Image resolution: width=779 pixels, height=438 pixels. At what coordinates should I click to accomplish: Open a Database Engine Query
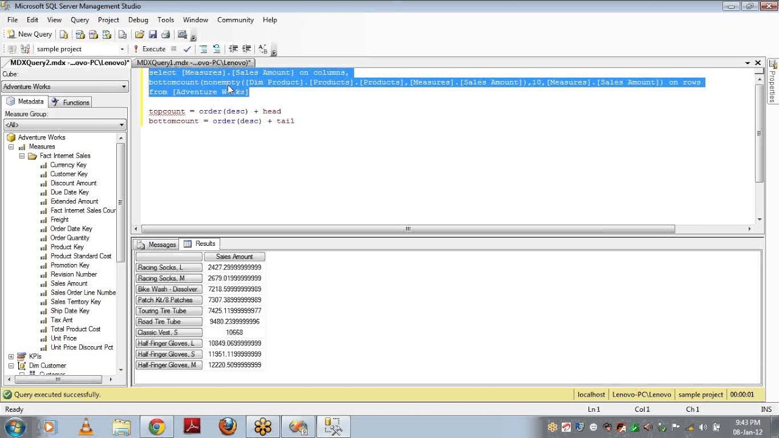(64, 35)
